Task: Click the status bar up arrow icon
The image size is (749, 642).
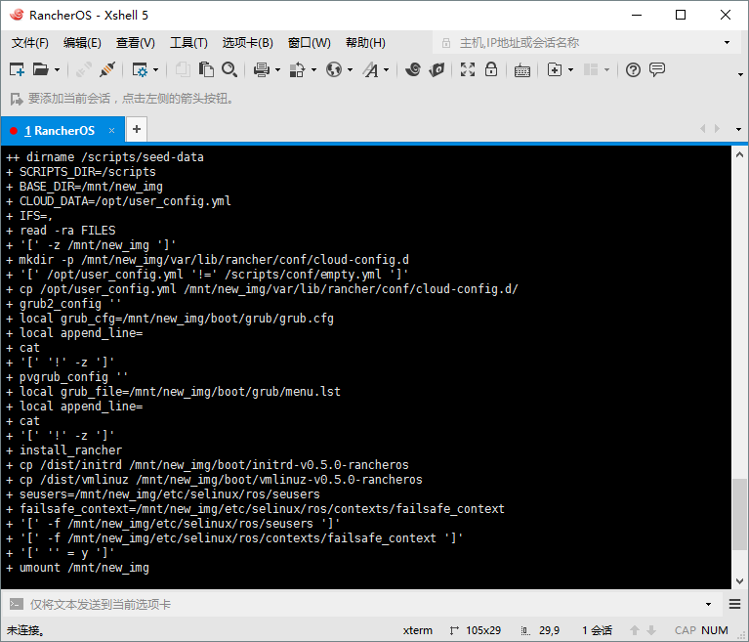Action: [x=635, y=630]
